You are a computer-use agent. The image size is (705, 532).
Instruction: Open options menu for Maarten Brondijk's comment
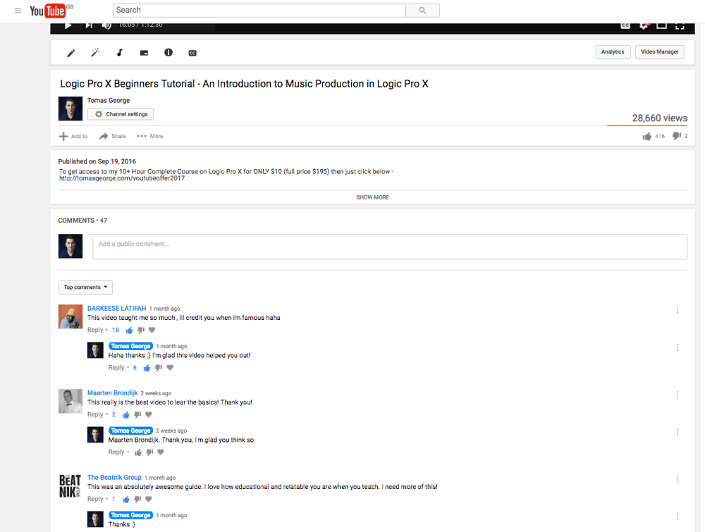pos(677,395)
